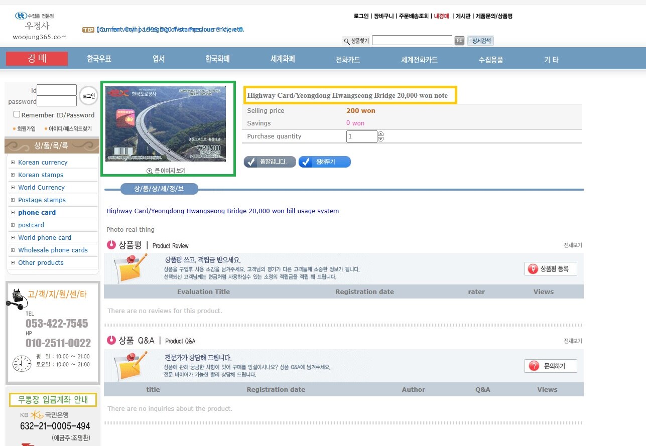Open the red auction menu tab

click(37, 59)
